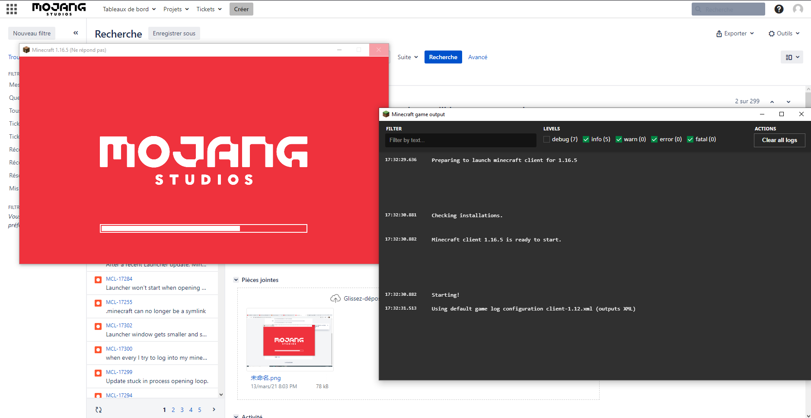Viewport: 811px width, 418px height.
Task: Click bug icon next to MCL-17300
Action: pyautogui.click(x=98, y=350)
